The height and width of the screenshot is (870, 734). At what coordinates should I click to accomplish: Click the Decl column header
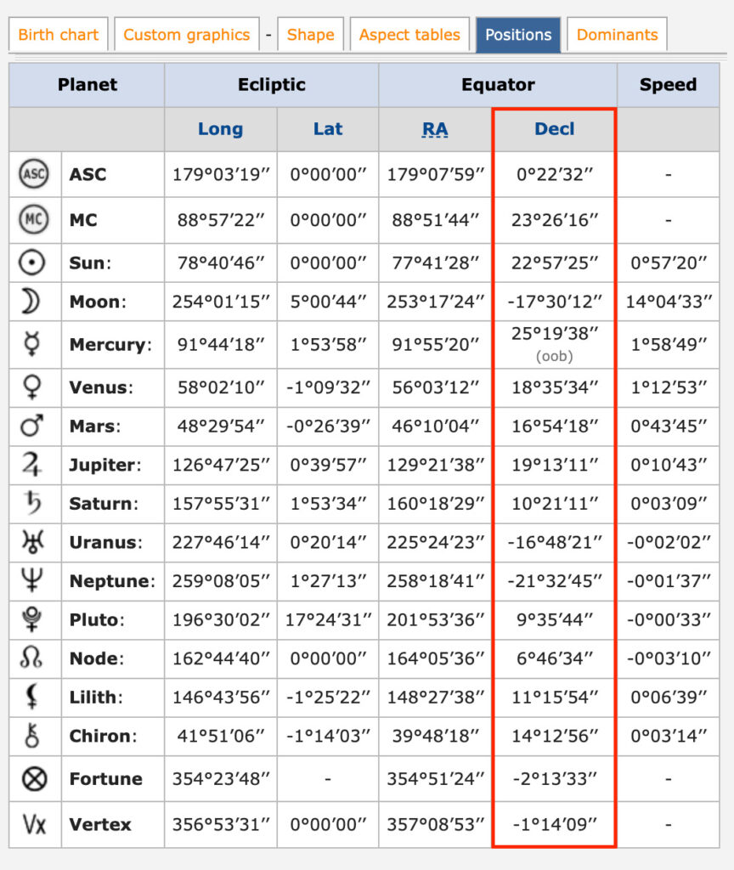pyautogui.click(x=554, y=129)
